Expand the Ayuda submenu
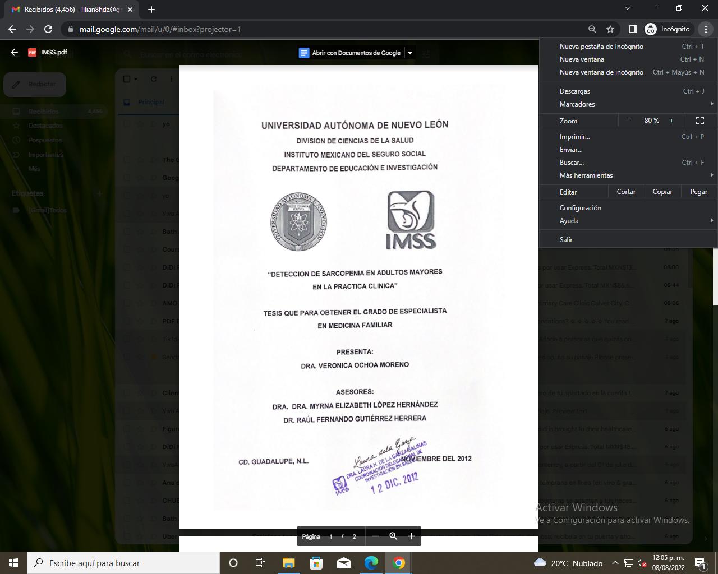 628,221
